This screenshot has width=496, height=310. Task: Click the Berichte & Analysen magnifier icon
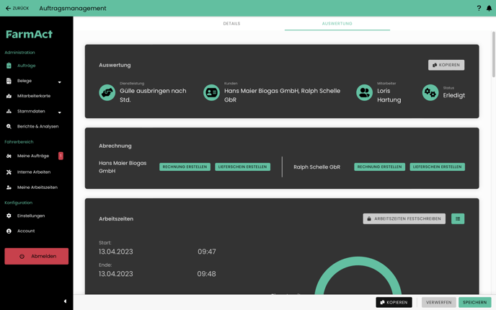click(9, 126)
